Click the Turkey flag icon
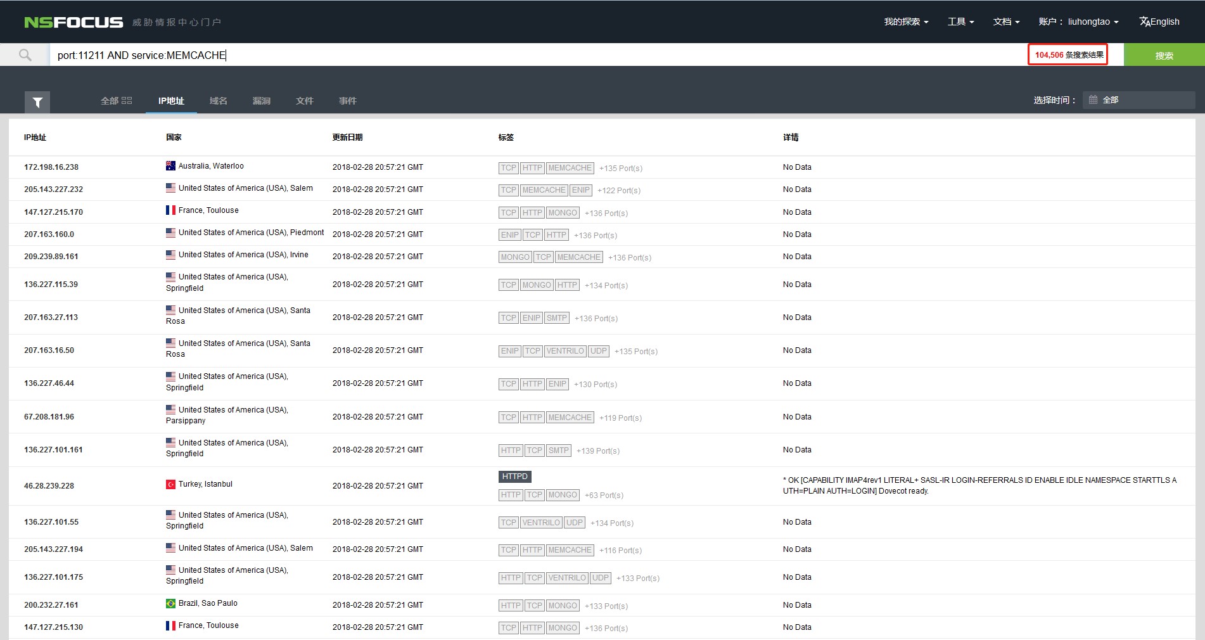The height and width of the screenshot is (640, 1205). tap(170, 484)
